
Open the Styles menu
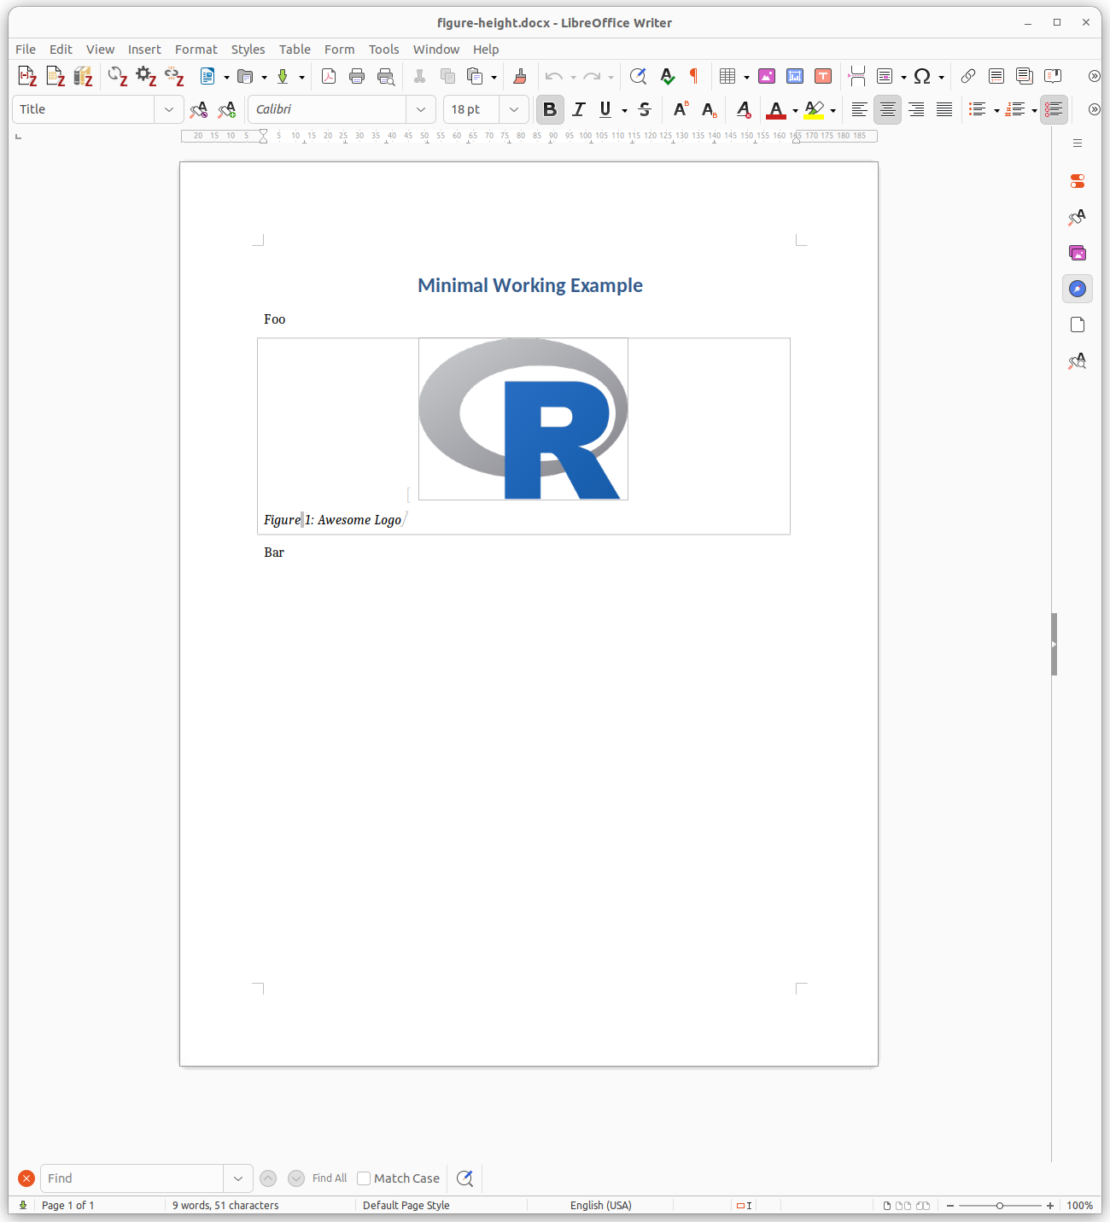pos(248,50)
